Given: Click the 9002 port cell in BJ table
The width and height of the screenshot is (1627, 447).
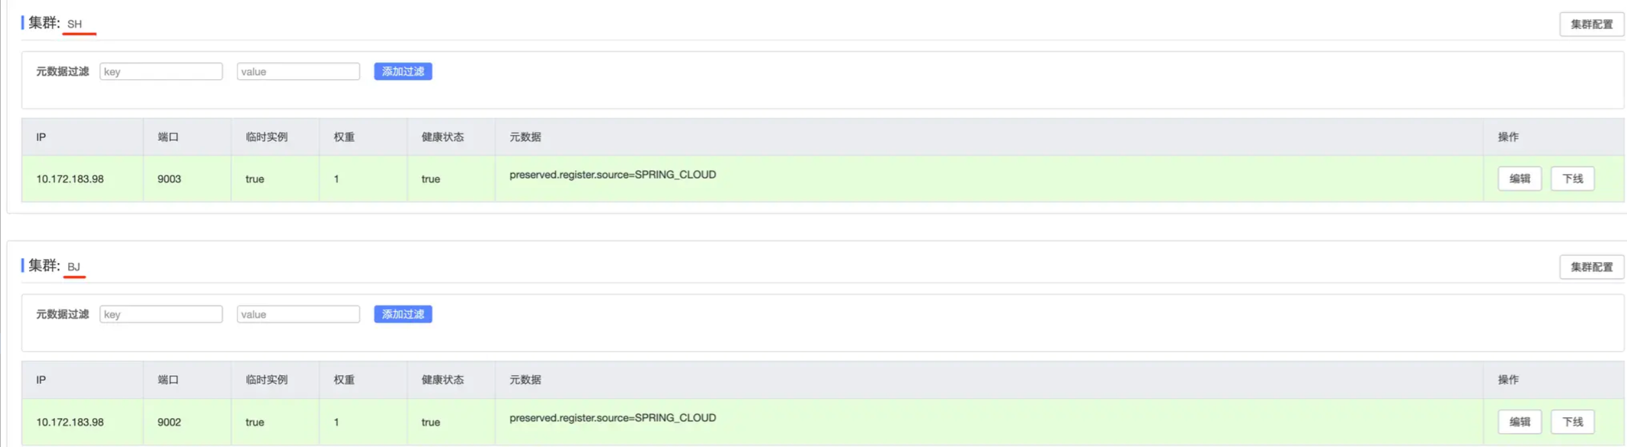Looking at the screenshot, I should 169,423.
